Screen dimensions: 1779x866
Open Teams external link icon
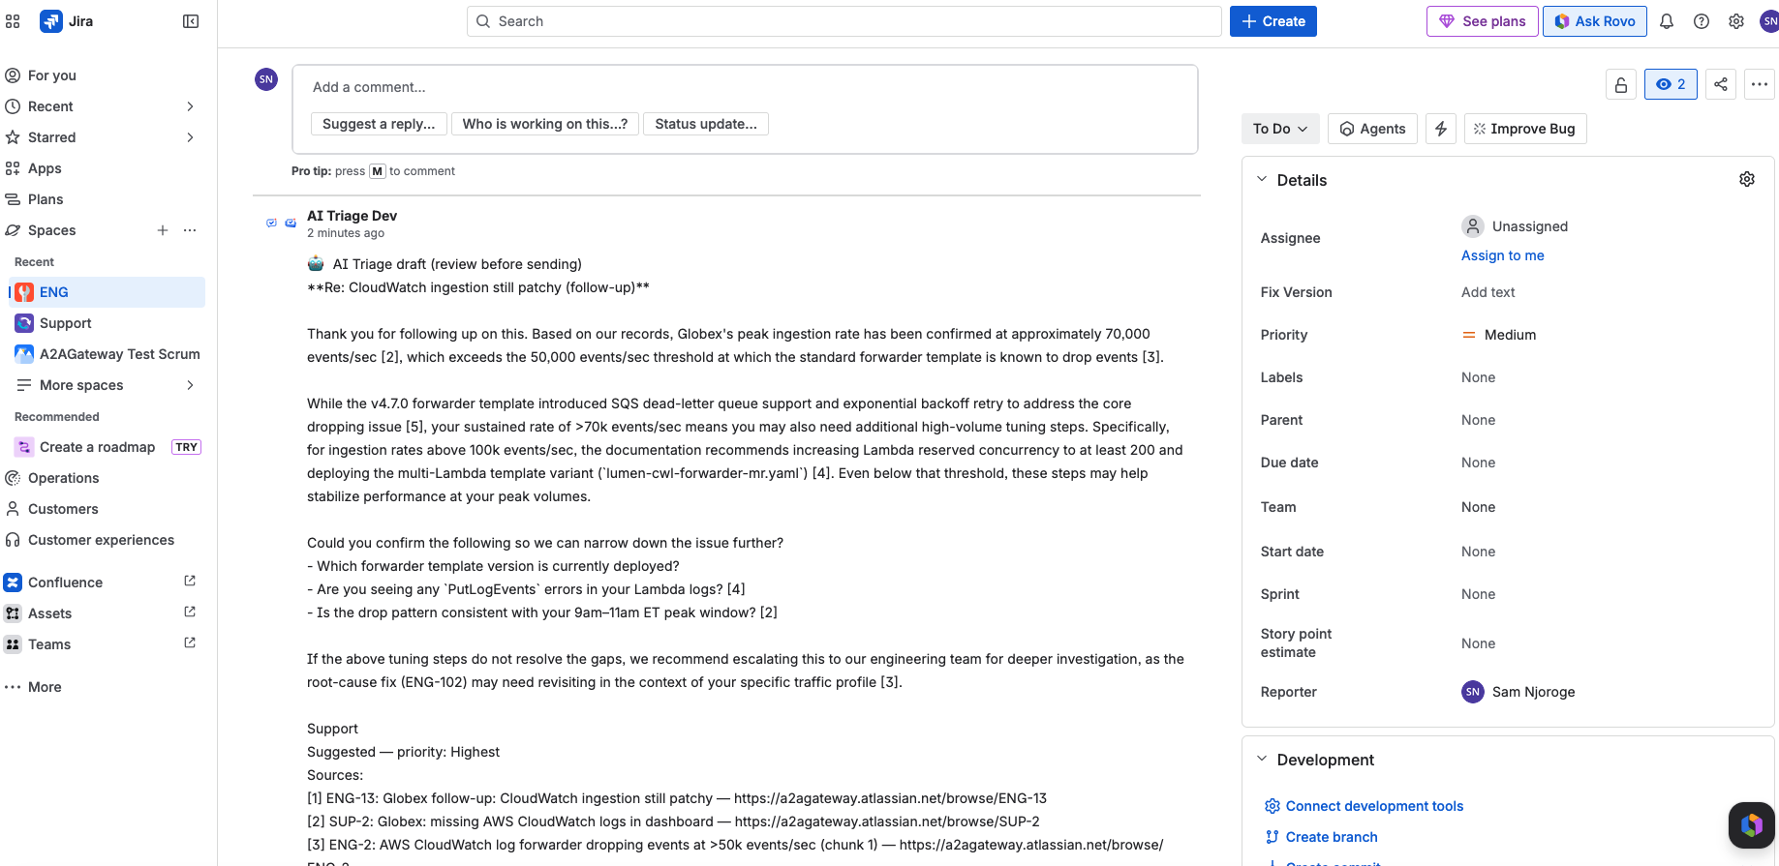[x=190, y=642]
